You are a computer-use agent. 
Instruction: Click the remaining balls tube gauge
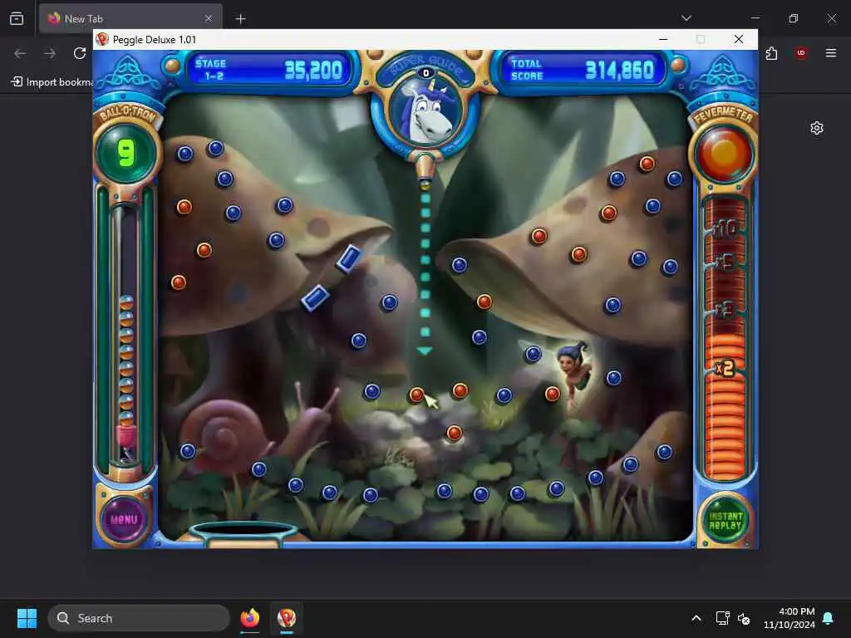(x=126, y=334)
